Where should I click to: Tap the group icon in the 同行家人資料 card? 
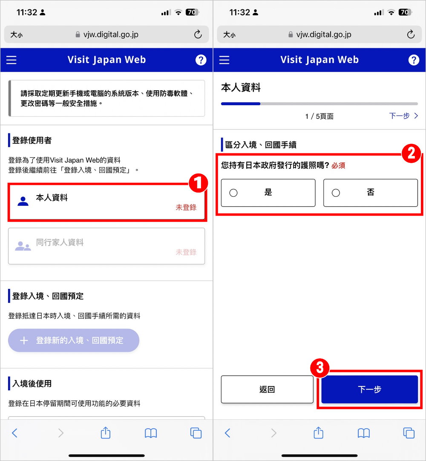23,246
